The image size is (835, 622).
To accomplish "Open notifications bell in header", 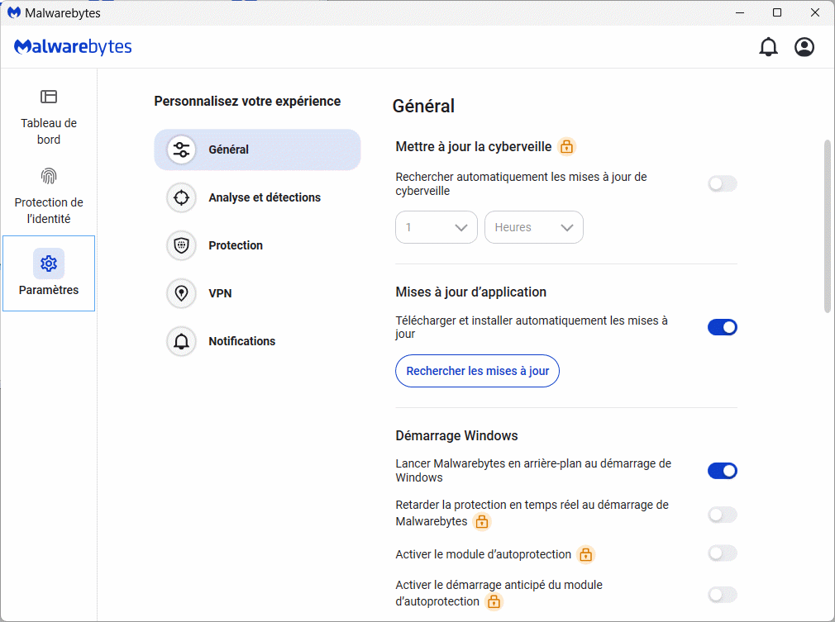I will click(x=768, y=47).
